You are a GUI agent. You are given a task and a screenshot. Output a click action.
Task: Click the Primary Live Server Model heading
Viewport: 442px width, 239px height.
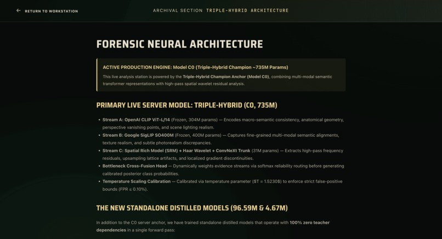186,105
